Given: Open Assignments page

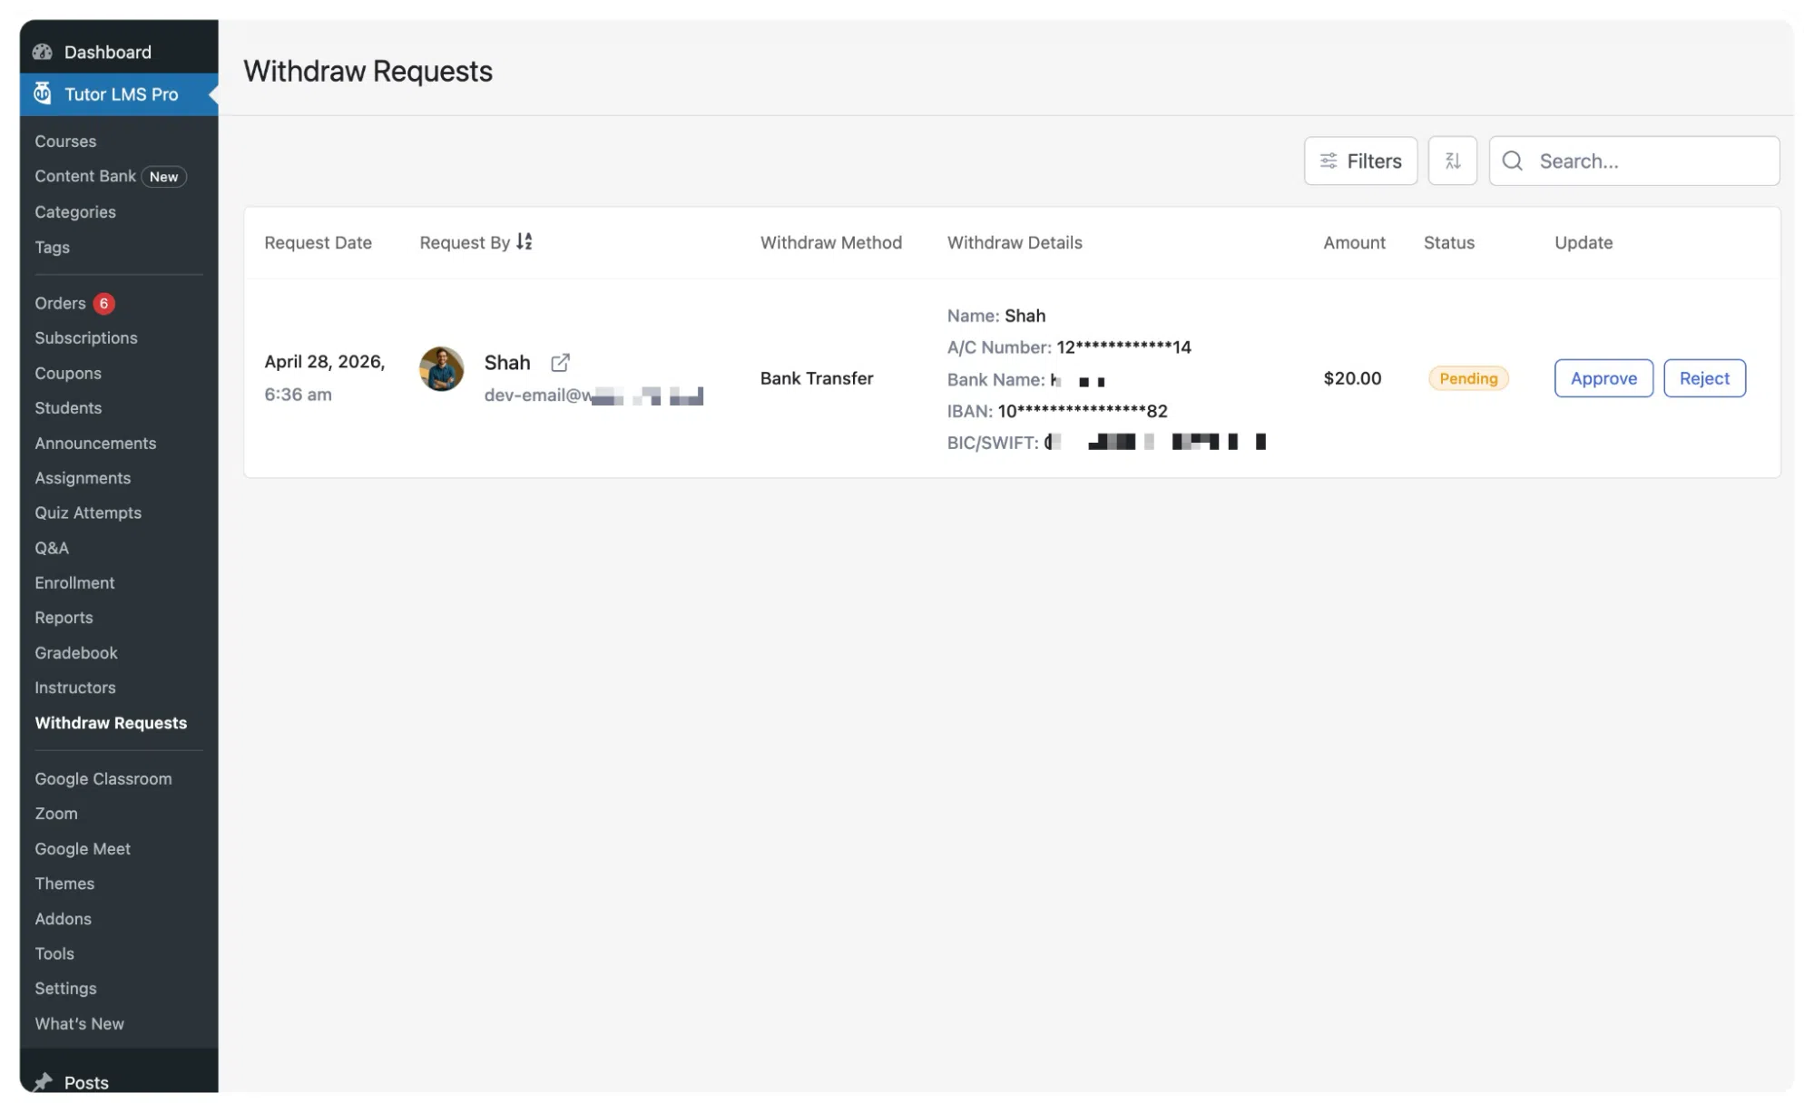Looking at the screenshot, I should 83,477.
